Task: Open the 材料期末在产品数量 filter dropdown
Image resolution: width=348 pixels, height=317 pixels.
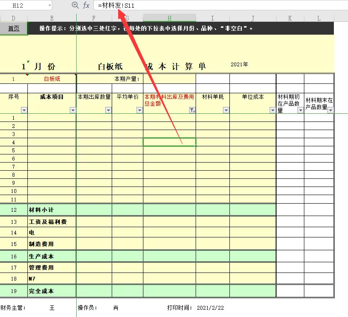Action: [330, 110]
